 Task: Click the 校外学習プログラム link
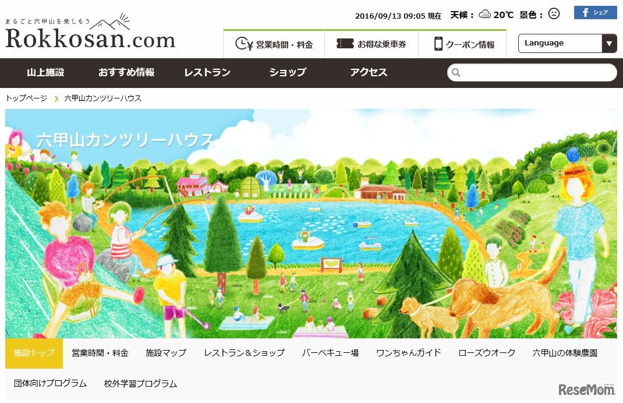[x=140, y=384]
